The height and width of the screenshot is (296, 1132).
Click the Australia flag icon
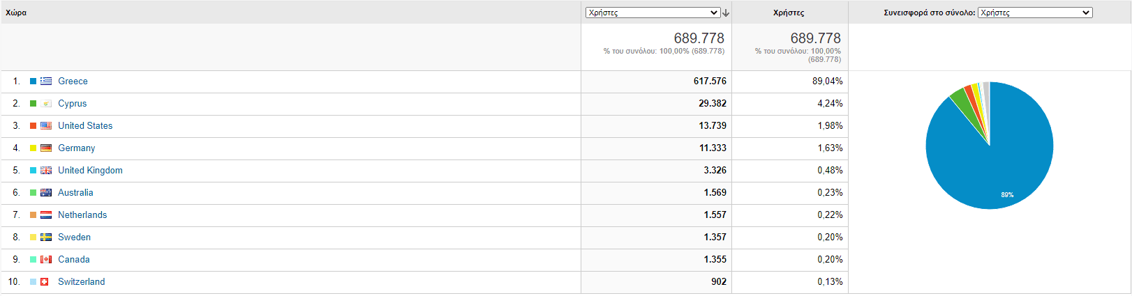click(x=46, y=193)
